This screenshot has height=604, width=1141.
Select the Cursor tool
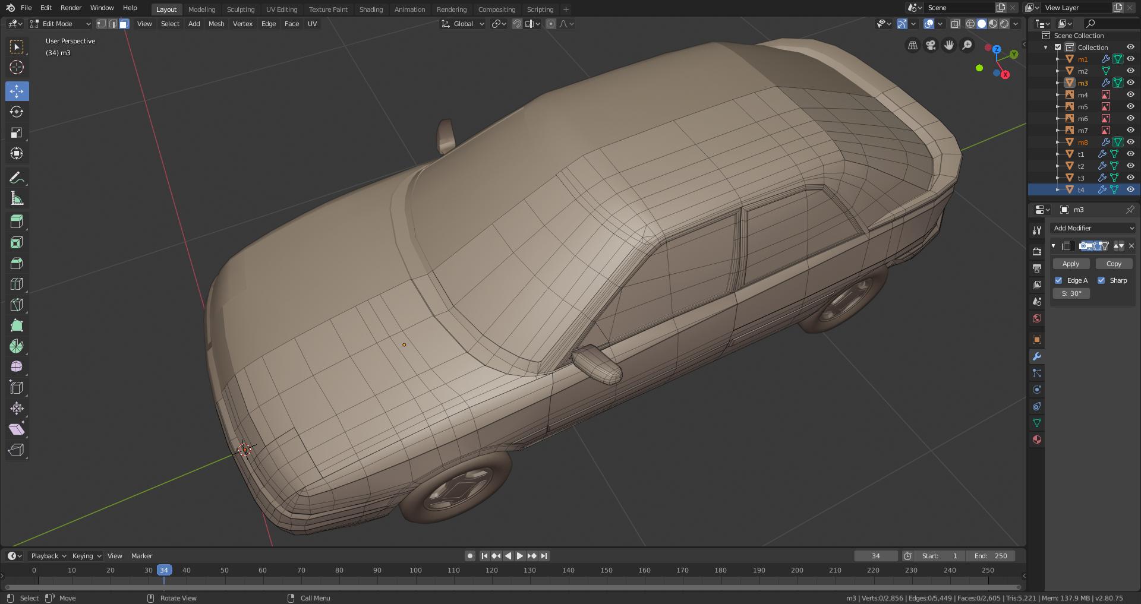point(17,67)
